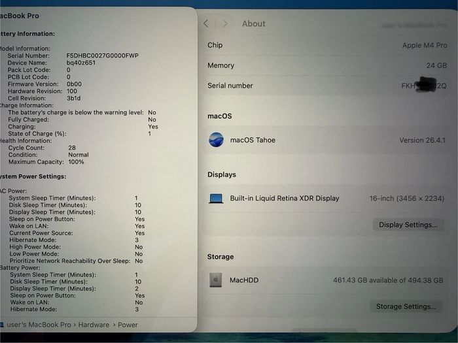Click the 16-inch (3456 × 2234) resolution text

pyautogui.click(x=406, y=199)
